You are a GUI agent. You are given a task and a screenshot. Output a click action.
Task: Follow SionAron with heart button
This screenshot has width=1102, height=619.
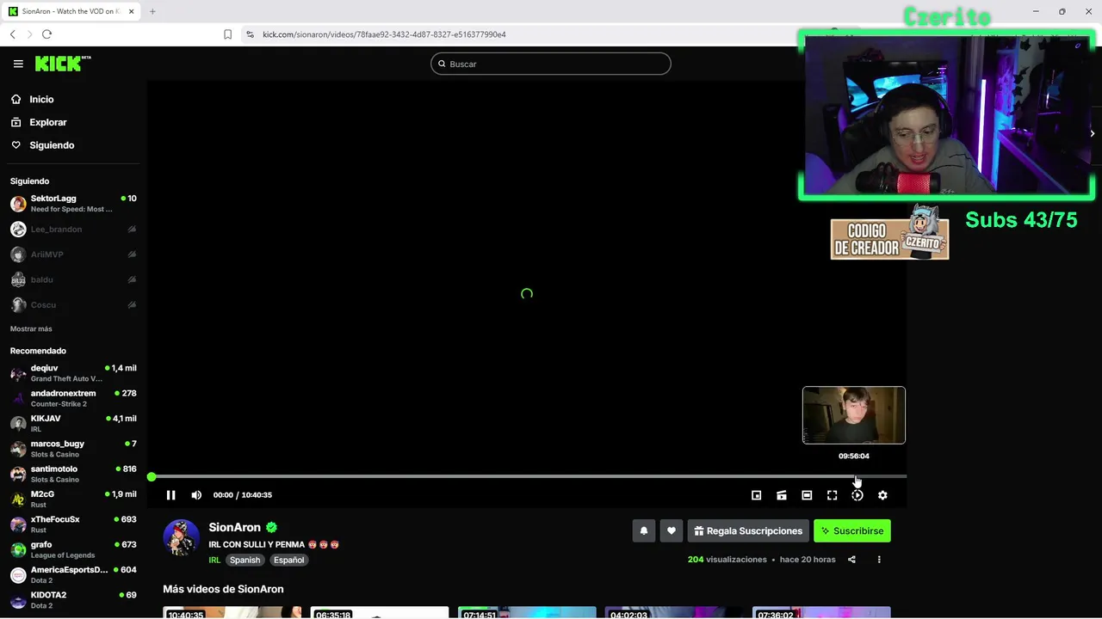672,531
